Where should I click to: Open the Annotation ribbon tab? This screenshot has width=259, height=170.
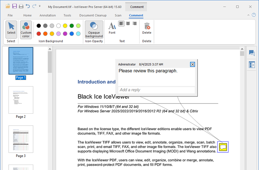pos(47,15)
